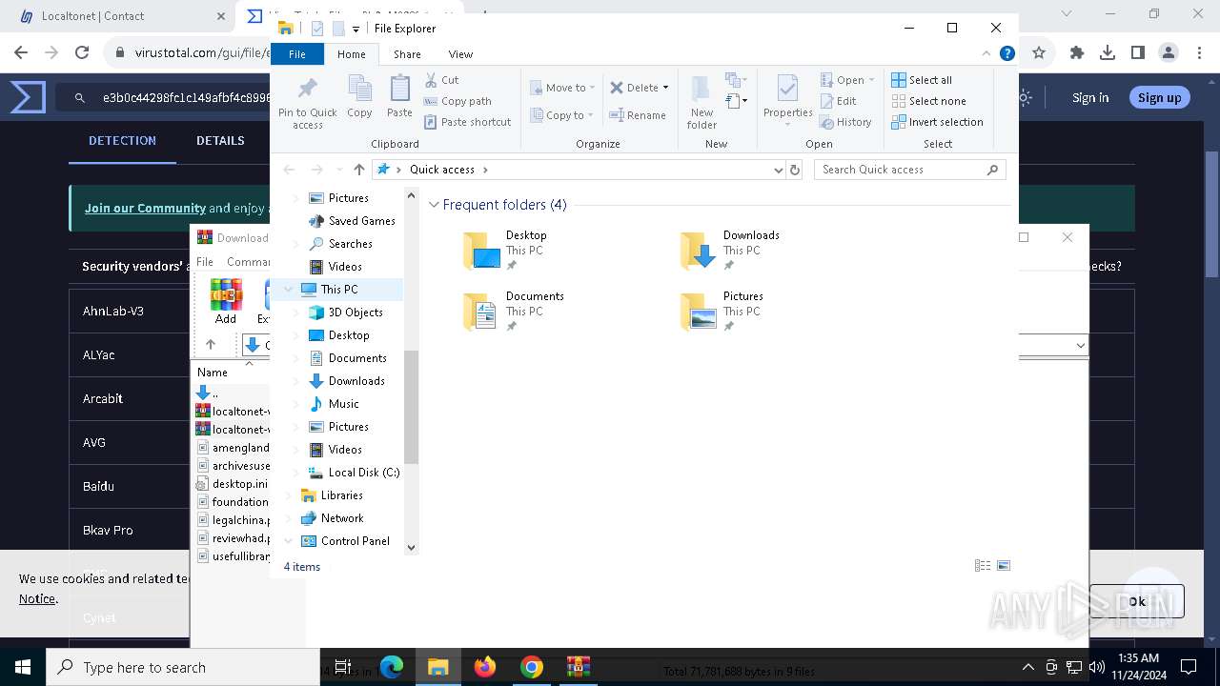Click Select none in ribbon
The height and width of the screenshot is (686, 1220).
coord(928,101)
